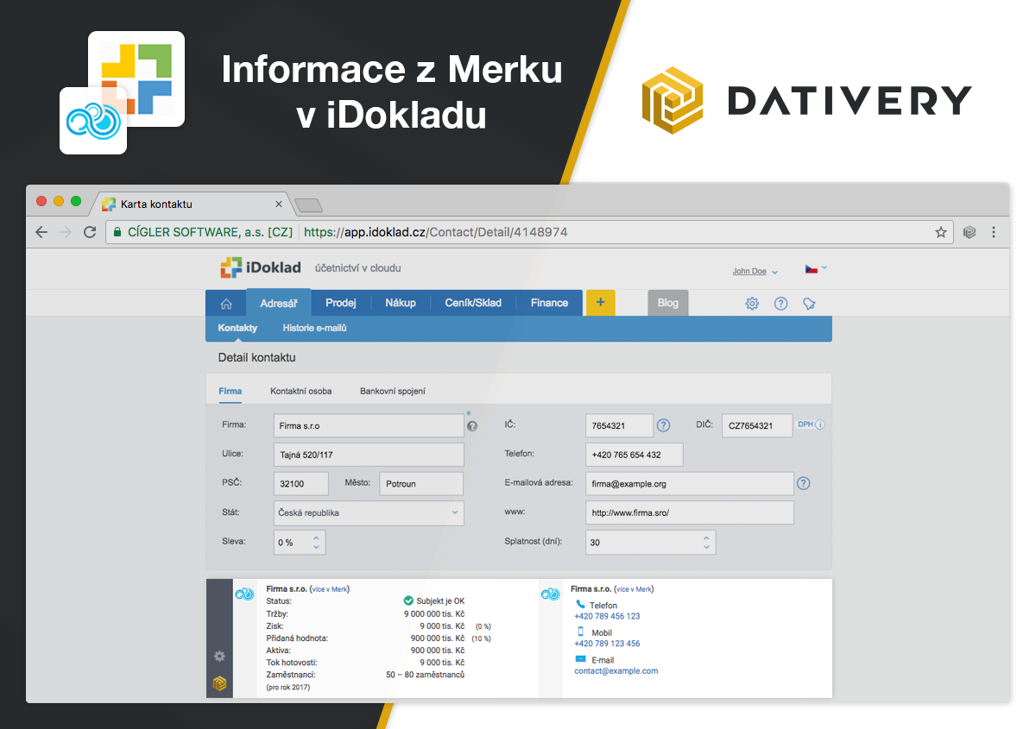This screenshot has height=729, width=1036.
Task: Reload the page with refresh icon
Action: tap(90, 232)
